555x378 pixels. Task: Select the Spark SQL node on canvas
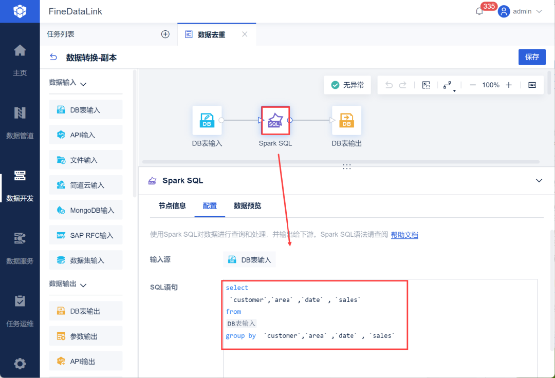pos(275,120)
